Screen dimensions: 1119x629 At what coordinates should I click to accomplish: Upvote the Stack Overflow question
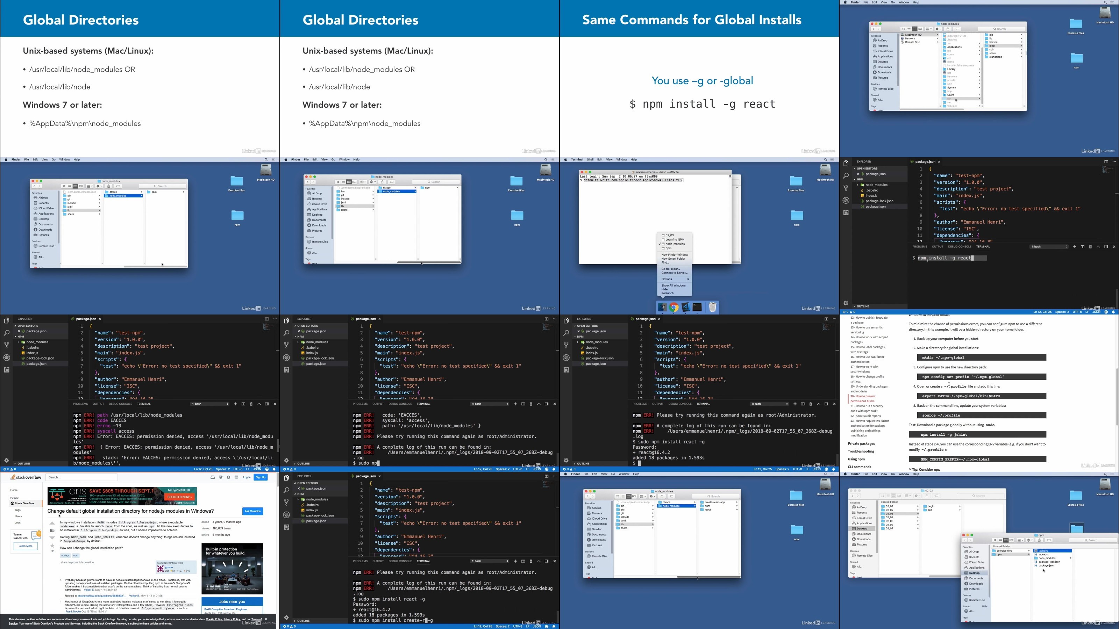point(52,523)
